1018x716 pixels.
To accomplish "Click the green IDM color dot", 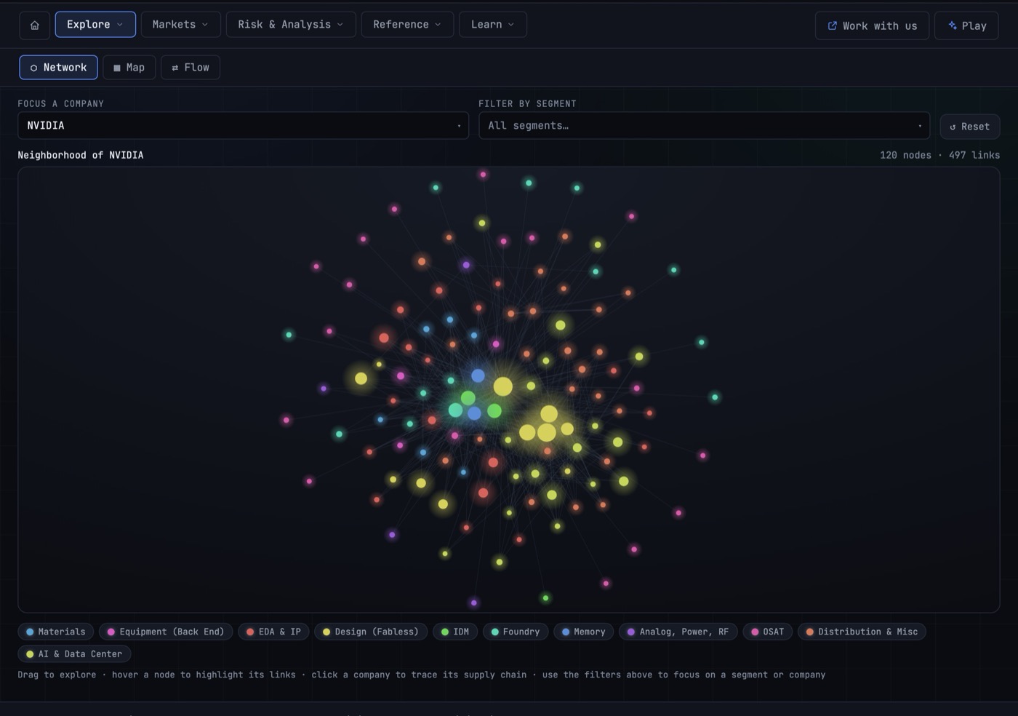I will pyautogui.click(x=445, y=632).
